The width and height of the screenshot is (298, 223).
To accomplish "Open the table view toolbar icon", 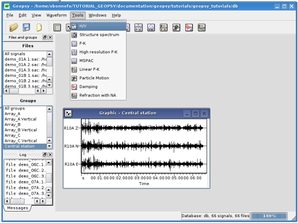I will [57, 27].
